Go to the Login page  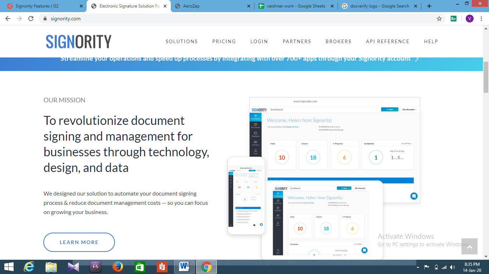pos(259,41)
